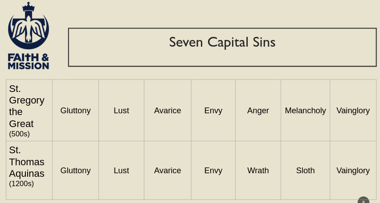This screenshot has height=203, width=380.
Task: Click the Melancholy table cell
Action: pyautogui.click(x=305, y=111)
